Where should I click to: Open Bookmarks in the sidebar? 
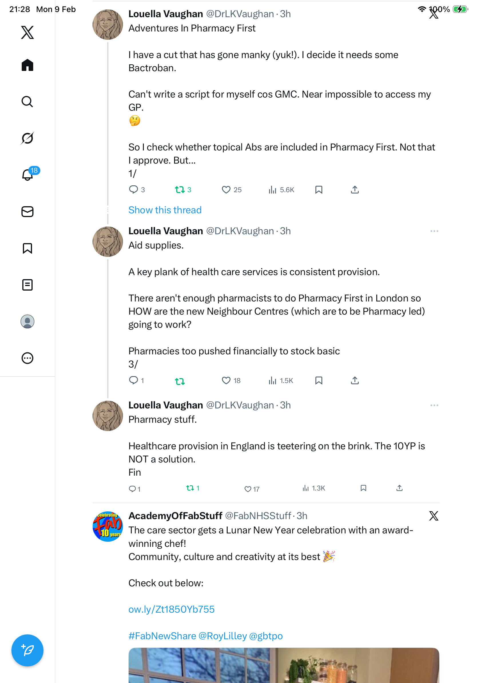pyautogui.click(x=27, y=248)
